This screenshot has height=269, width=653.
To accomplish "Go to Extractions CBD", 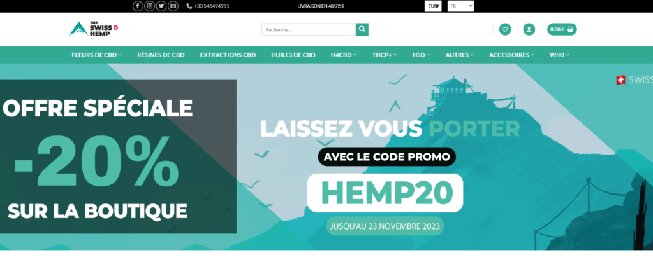I will coord(228,55).
